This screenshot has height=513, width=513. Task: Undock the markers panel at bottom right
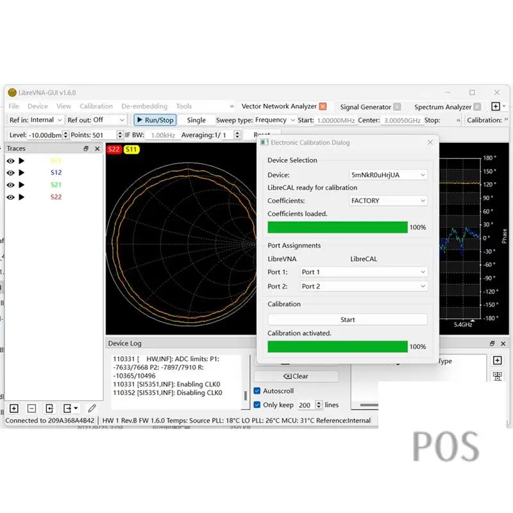point(492,344)
